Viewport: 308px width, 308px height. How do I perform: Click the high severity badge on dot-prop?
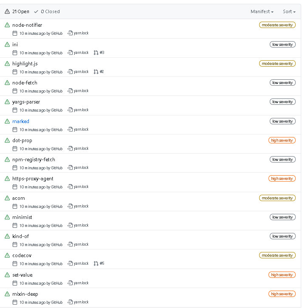pos(282,140)
